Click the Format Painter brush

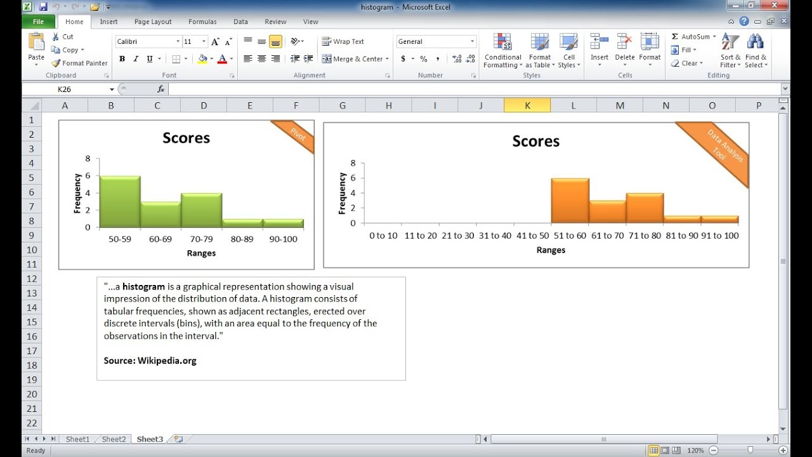pos(79,63)
